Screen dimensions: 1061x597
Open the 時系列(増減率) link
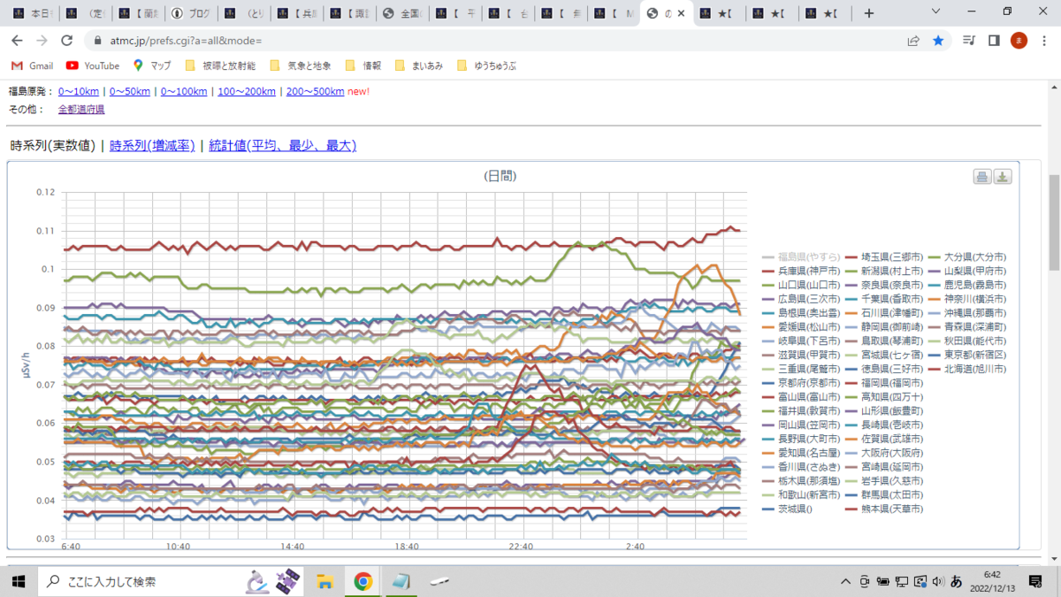pos(152,146)
